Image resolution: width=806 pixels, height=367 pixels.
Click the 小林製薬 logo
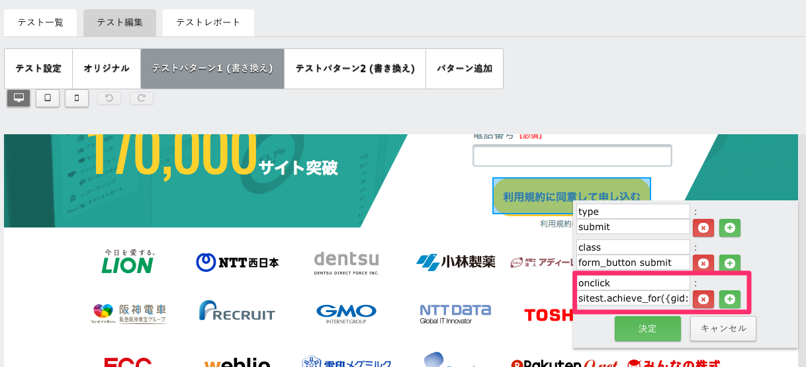(x=456, y=263)
